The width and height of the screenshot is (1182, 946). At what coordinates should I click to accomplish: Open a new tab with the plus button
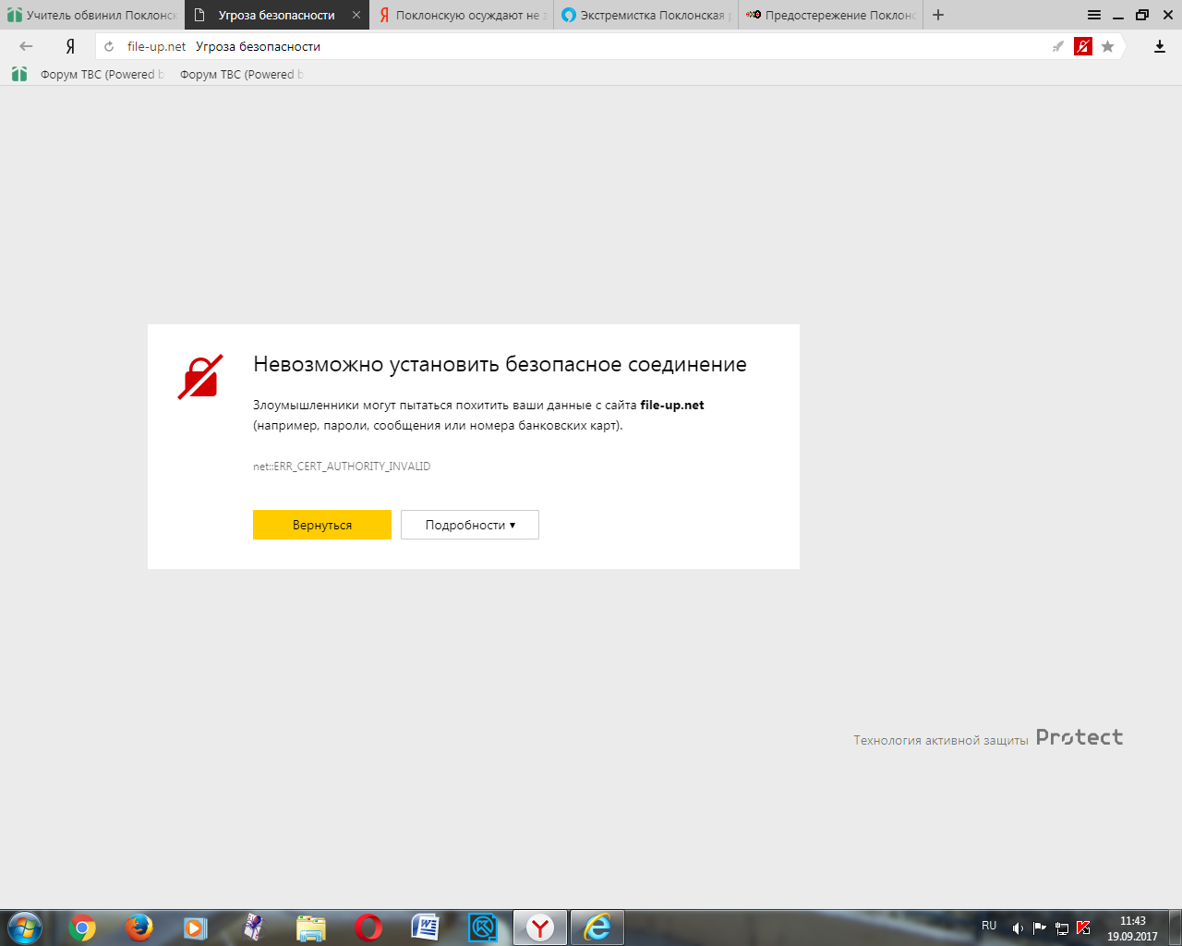click(x=938, y=15)
